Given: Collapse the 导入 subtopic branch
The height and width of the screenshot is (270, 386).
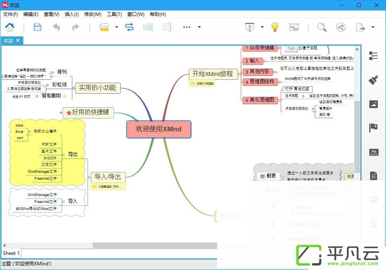Looking at the screenshot, I should tap(63, 202).
